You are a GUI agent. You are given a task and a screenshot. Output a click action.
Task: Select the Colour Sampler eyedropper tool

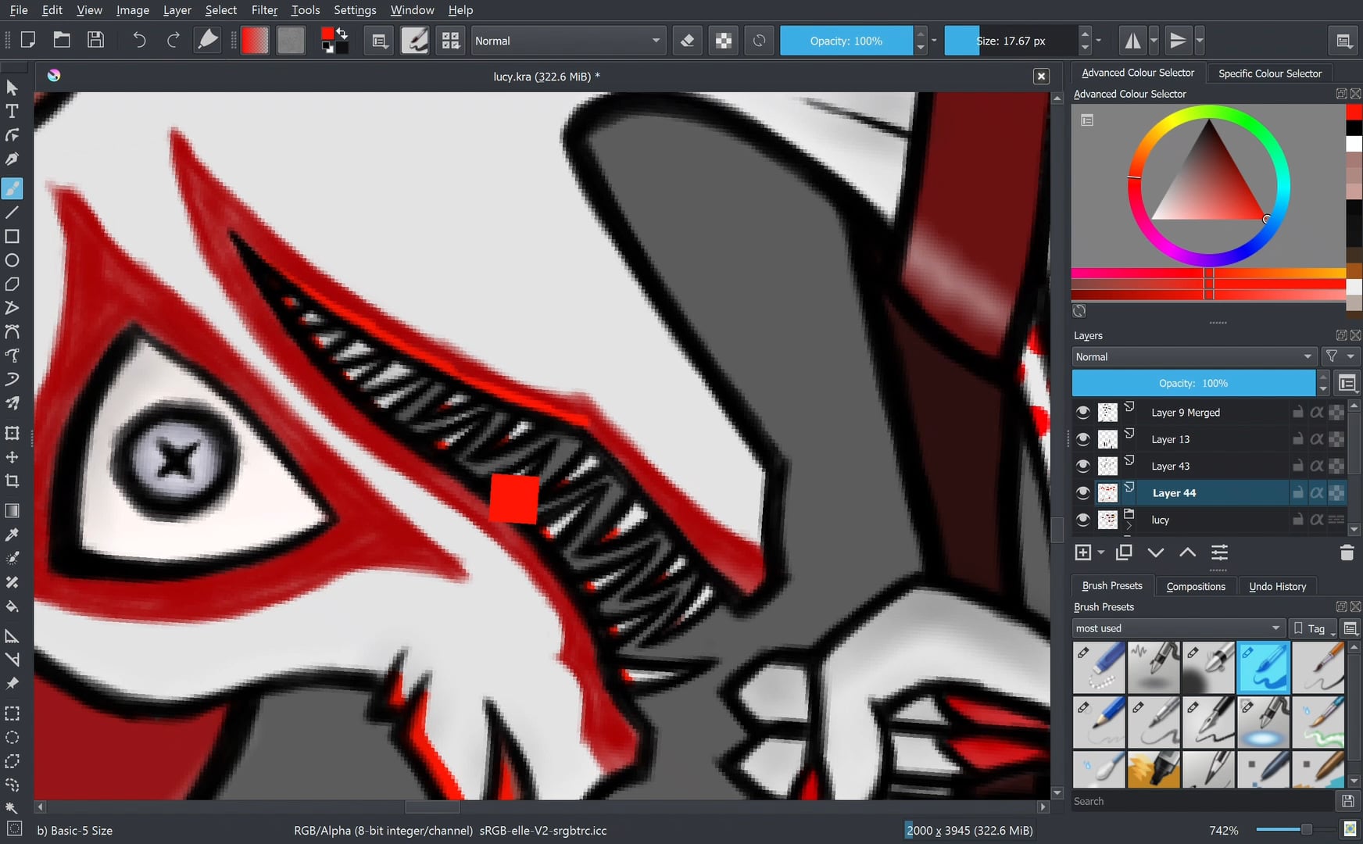pos(13,535)
